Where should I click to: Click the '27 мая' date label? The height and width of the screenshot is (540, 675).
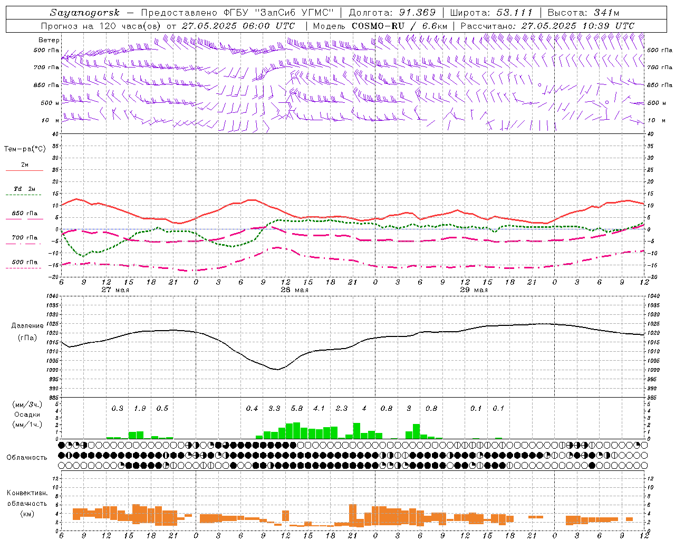coord(115,290)
